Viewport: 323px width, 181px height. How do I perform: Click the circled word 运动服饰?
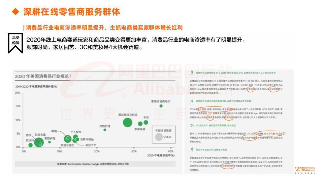[274, 89]
